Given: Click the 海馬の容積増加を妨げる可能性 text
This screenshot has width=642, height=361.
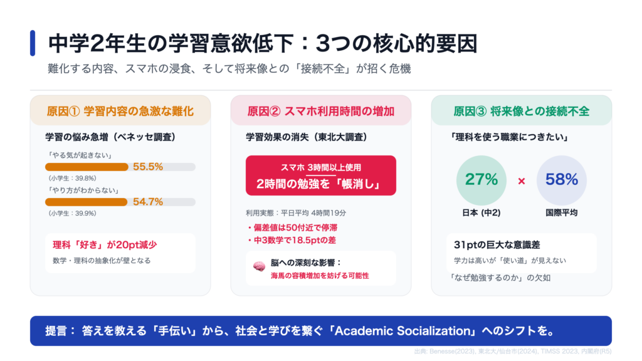Looking at the screenshot, I should (x=319, y=275).
